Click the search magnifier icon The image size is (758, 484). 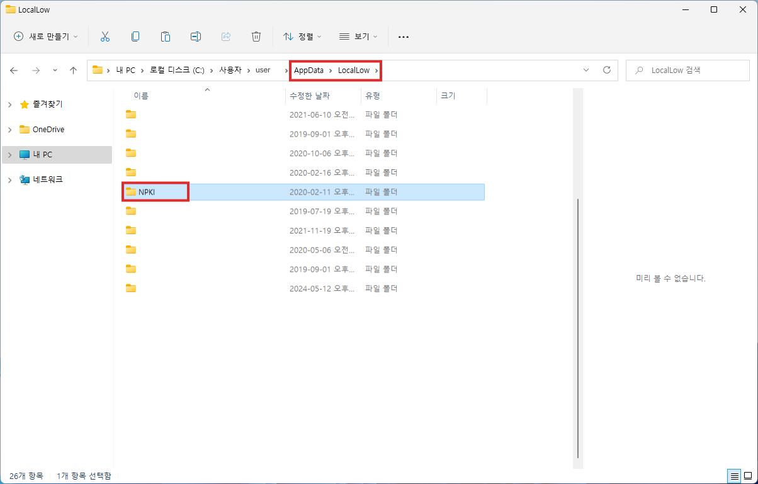(x=640, y=70)
